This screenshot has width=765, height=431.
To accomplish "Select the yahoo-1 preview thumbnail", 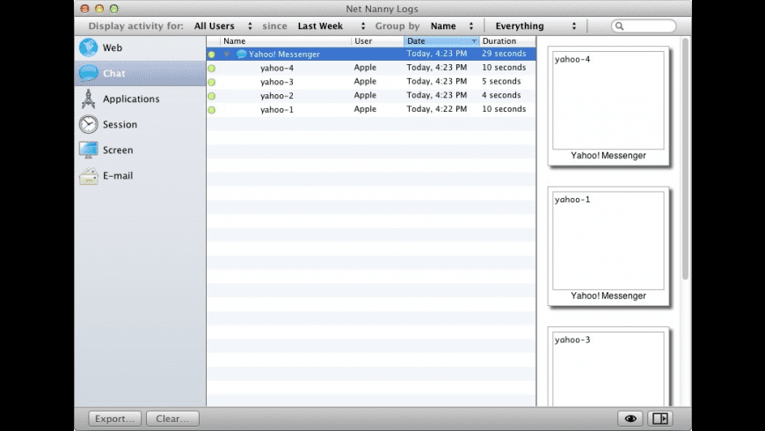I will coord(608,246).
